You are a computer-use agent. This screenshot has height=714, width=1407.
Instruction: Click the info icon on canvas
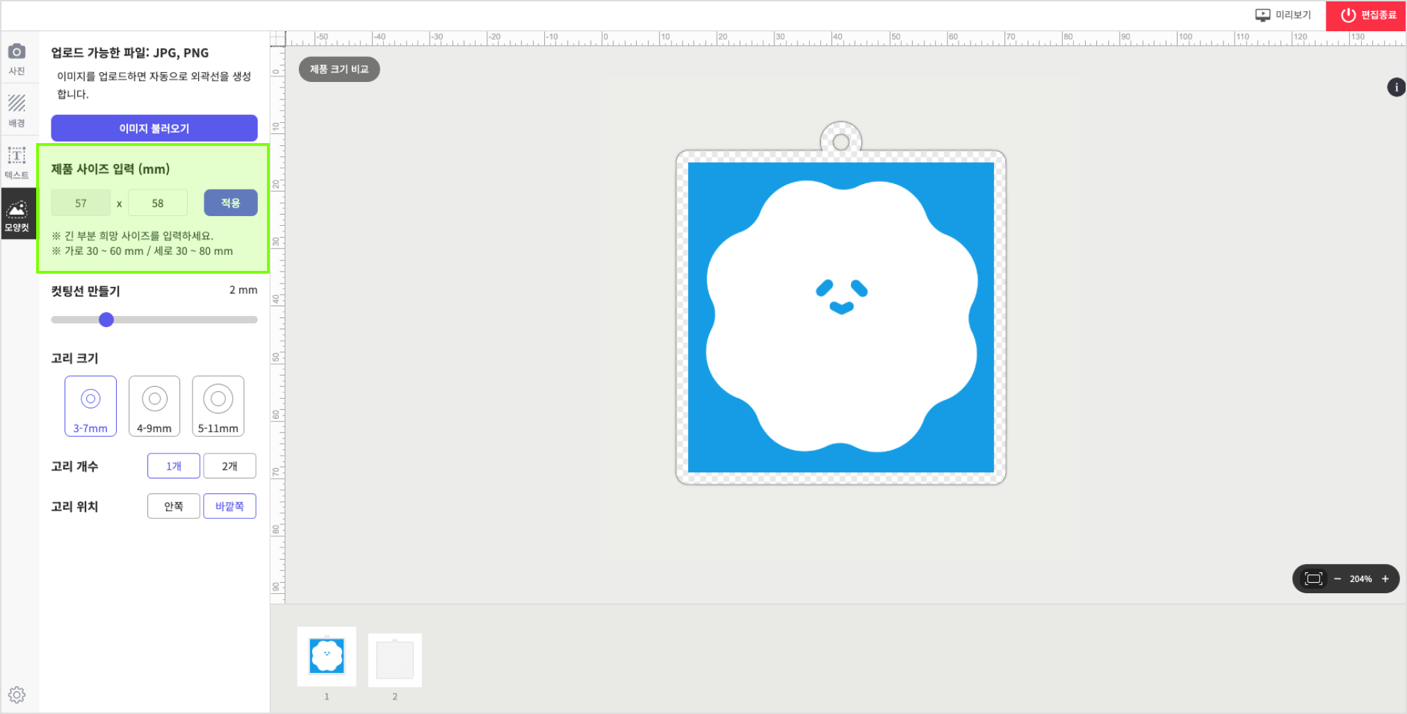(1396, 88)
